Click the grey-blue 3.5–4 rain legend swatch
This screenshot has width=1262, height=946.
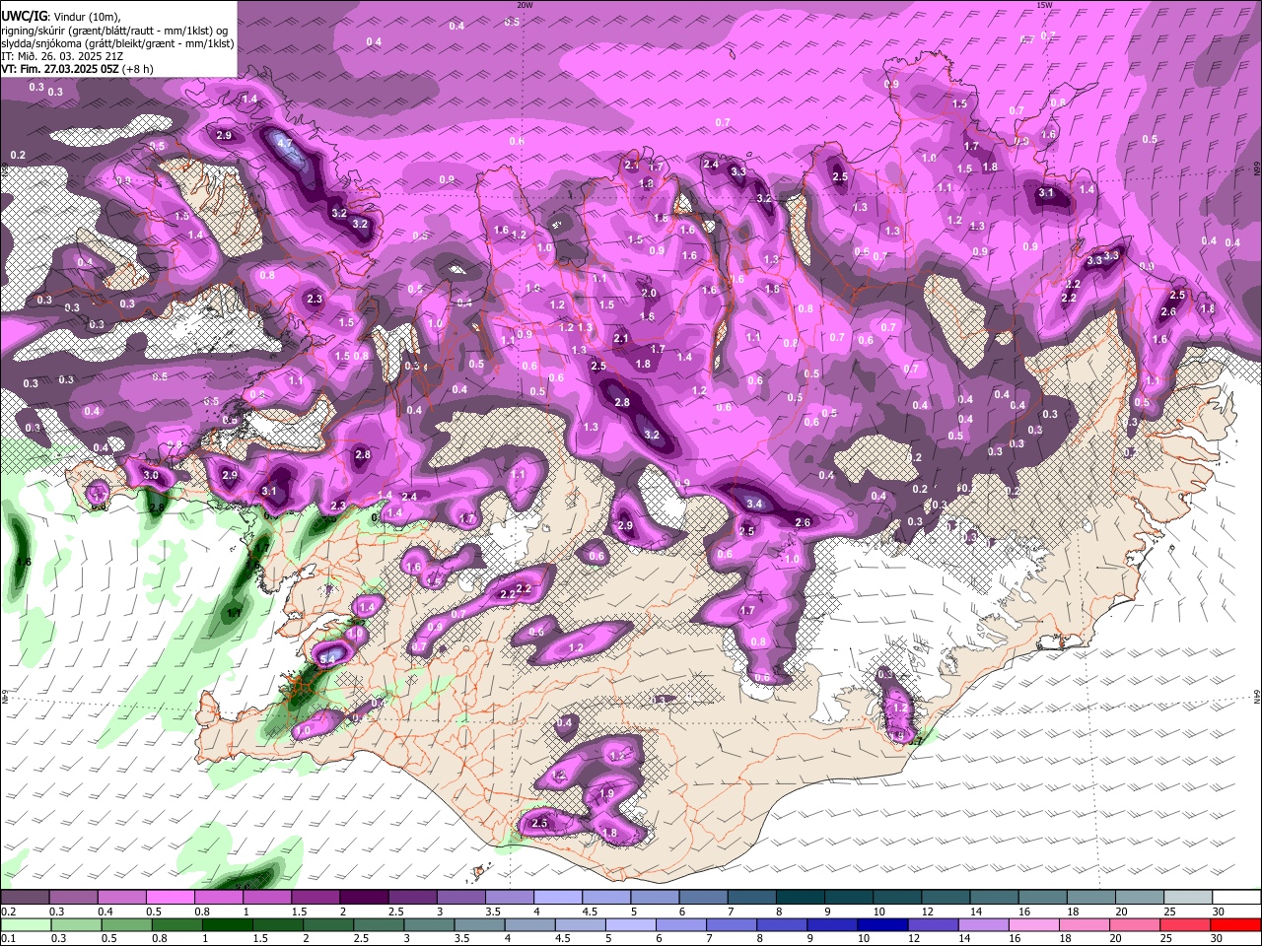coord(479,924)
